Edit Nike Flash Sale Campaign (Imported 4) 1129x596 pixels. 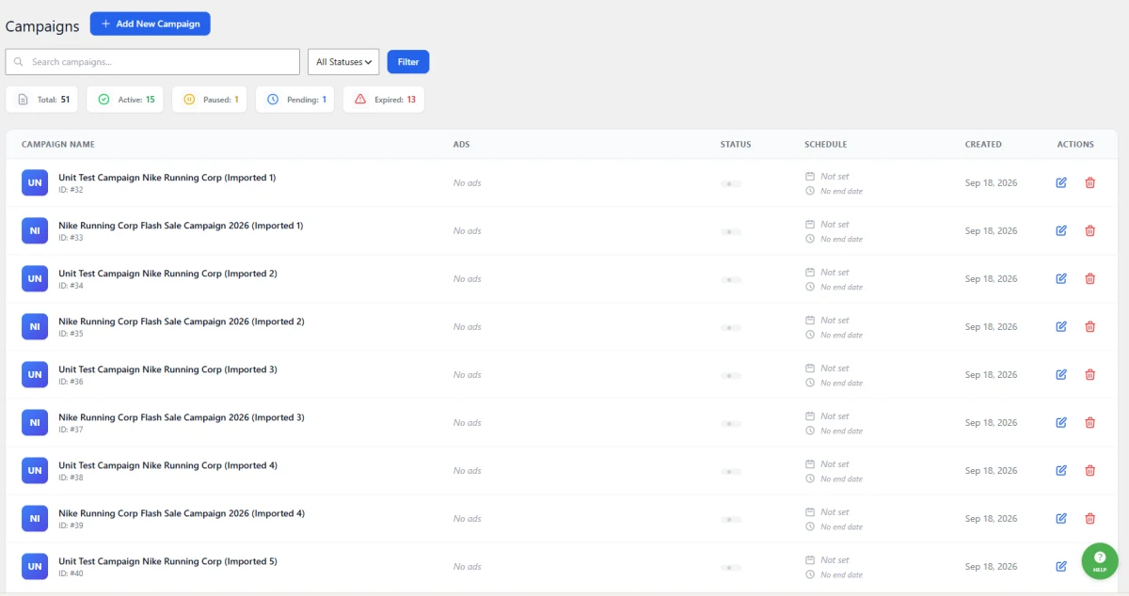[1061, 518]
